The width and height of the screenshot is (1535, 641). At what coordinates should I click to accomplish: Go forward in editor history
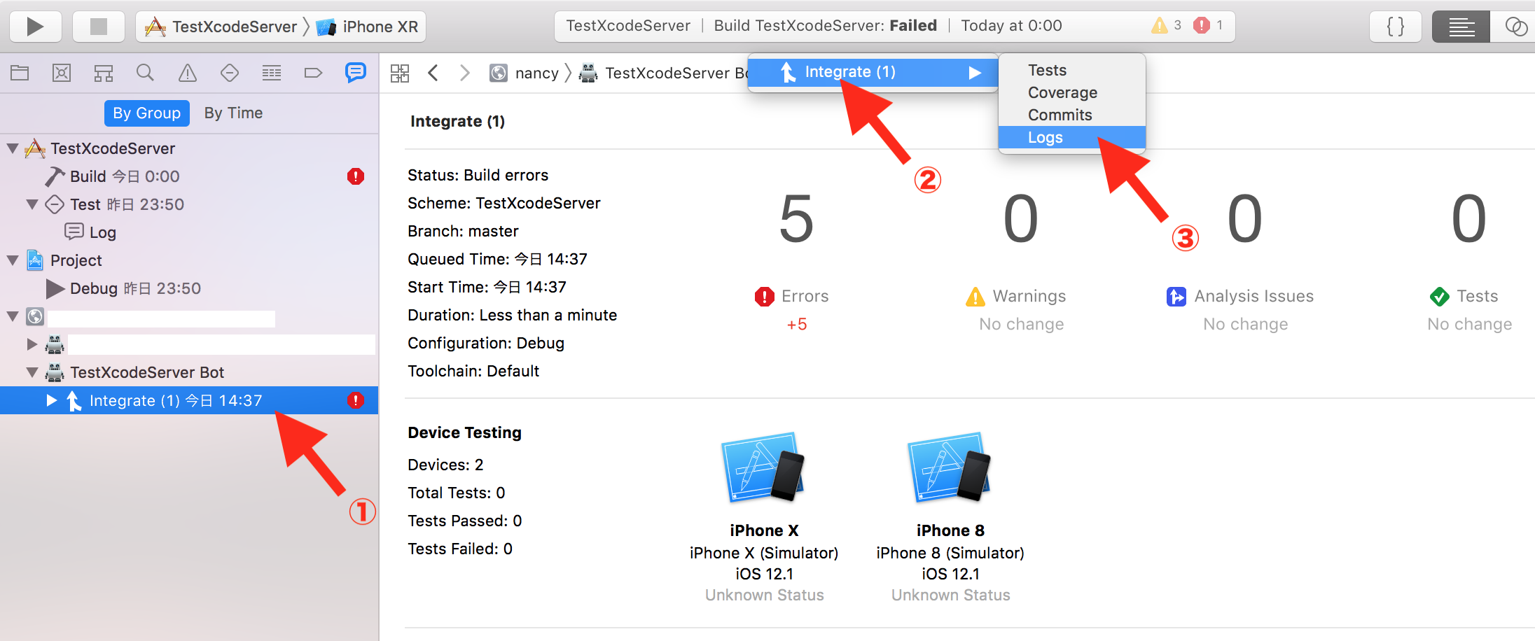coord(464,73)
